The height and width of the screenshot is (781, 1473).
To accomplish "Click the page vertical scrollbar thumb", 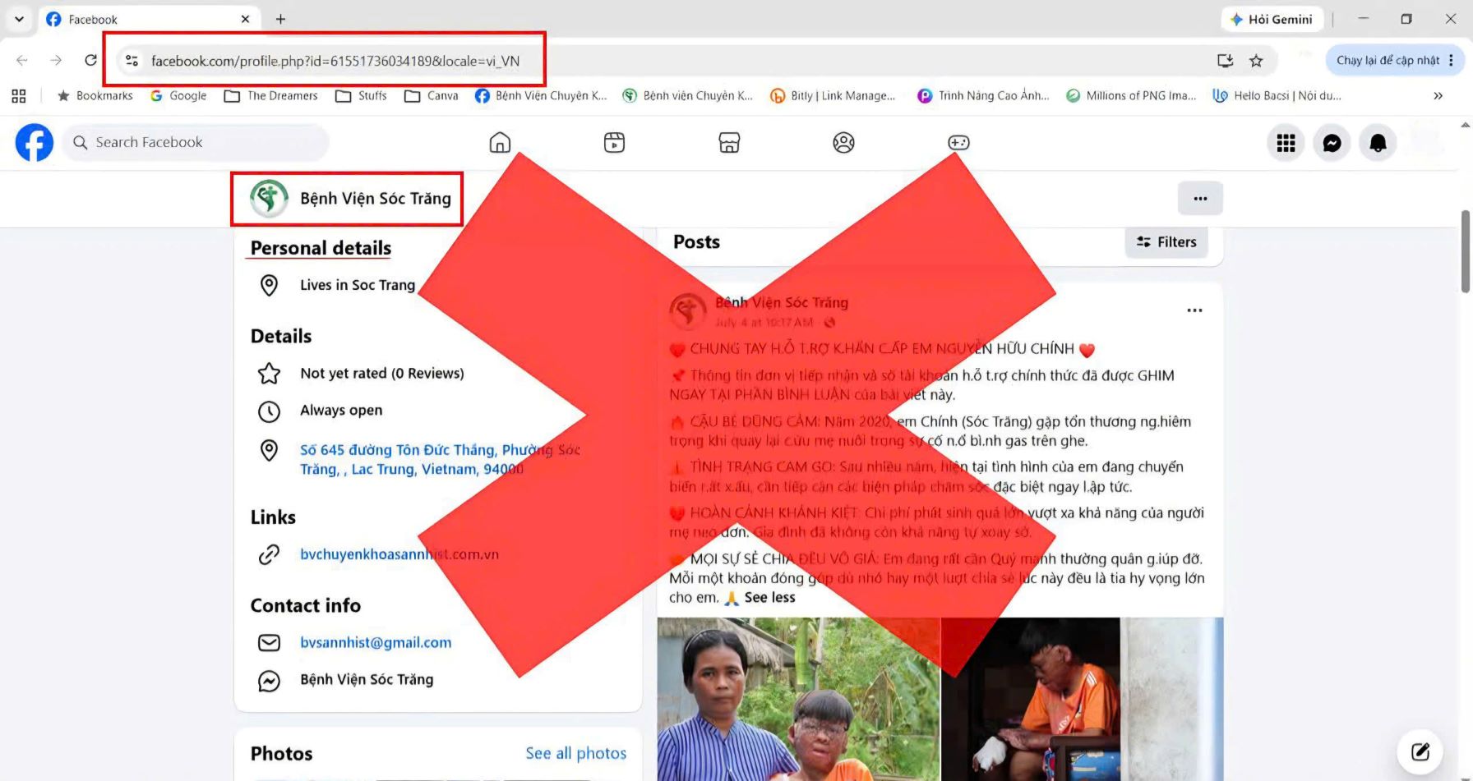I will coord(1465,251).
